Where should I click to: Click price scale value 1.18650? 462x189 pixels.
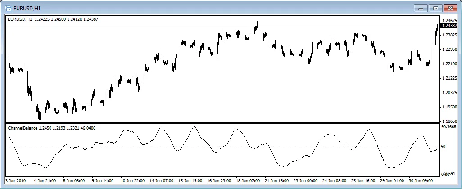tap(450, 121)
